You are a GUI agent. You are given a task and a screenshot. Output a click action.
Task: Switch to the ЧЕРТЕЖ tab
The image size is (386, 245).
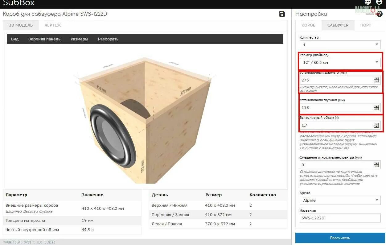click(53, 25)
